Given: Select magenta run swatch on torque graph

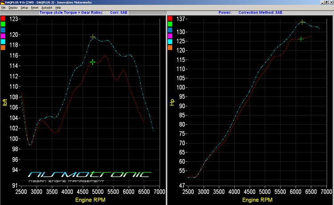Looking at the screenshot, I should [x=3, y=35].
